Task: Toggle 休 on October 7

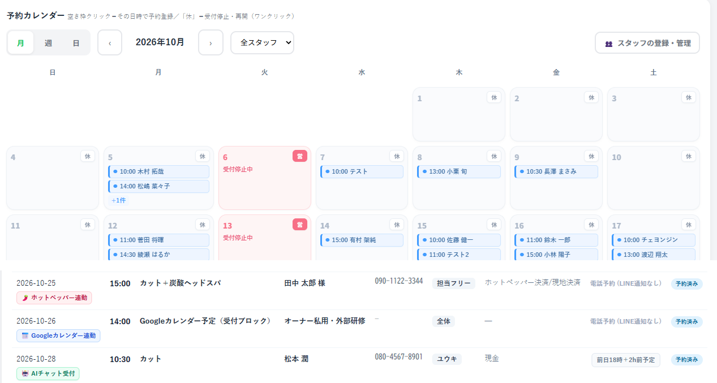Action: [x=397, y=156]
